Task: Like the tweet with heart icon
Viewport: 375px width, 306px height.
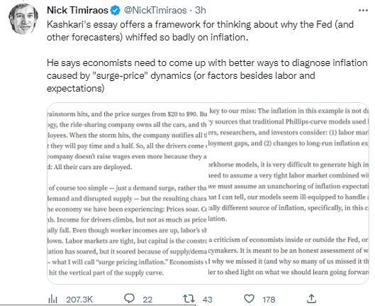Action: pyautogui.click(x=250, y=299)
